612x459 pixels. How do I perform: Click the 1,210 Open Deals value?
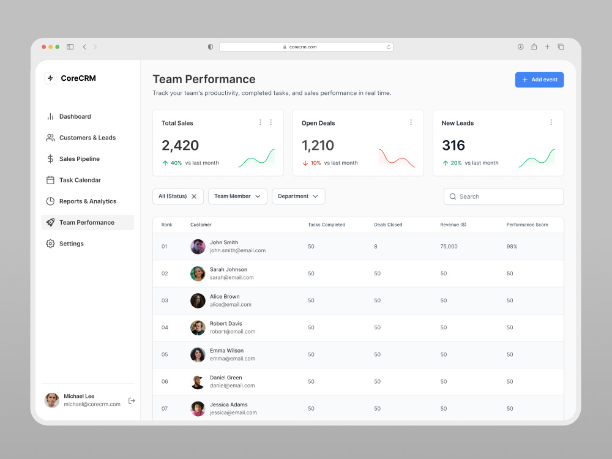coord(318,146)
